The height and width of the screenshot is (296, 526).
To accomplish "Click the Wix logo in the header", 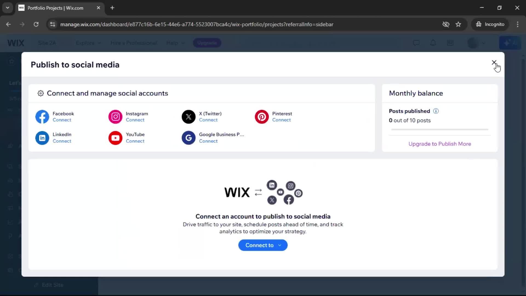I will click(16, 43).
